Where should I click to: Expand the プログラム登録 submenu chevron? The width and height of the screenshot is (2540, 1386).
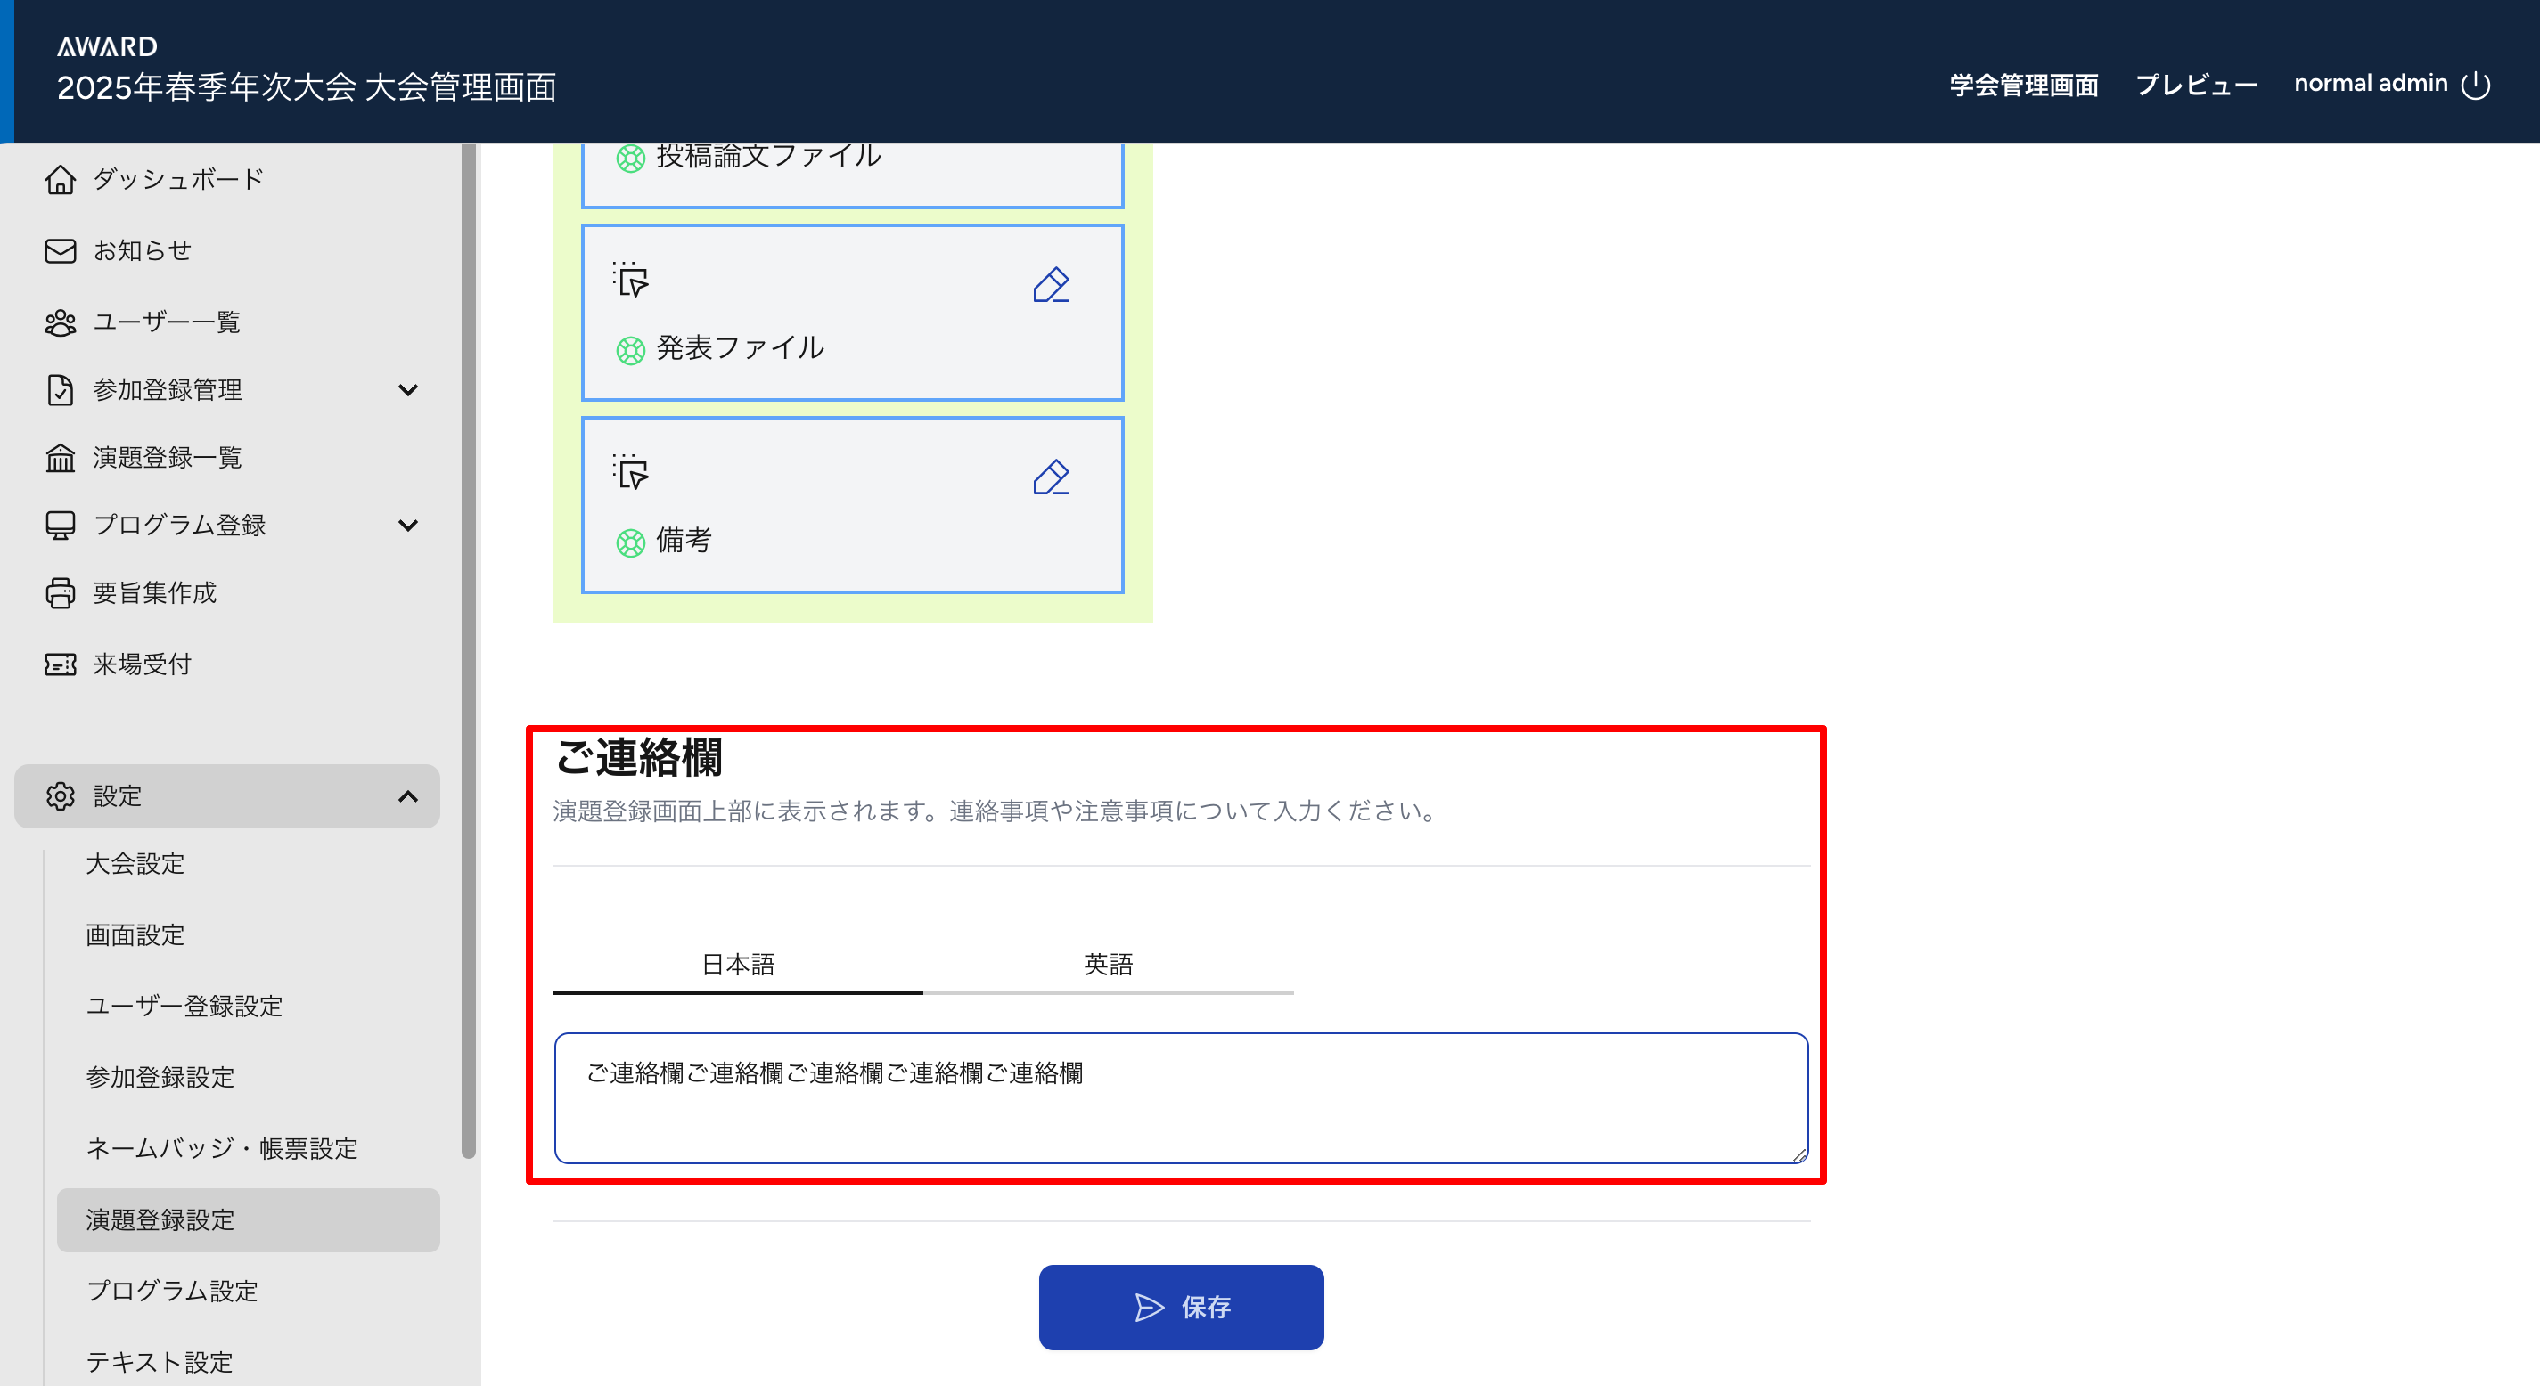(408, 525)
